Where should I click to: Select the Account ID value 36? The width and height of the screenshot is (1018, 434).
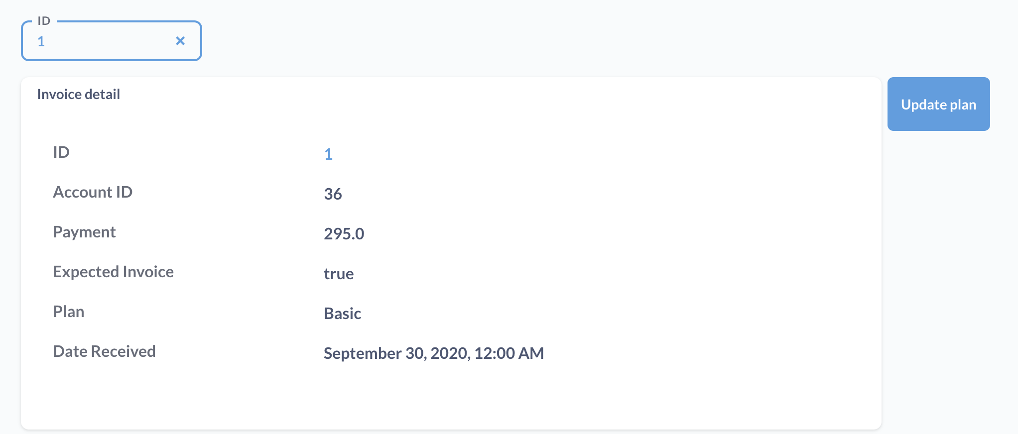333,194
